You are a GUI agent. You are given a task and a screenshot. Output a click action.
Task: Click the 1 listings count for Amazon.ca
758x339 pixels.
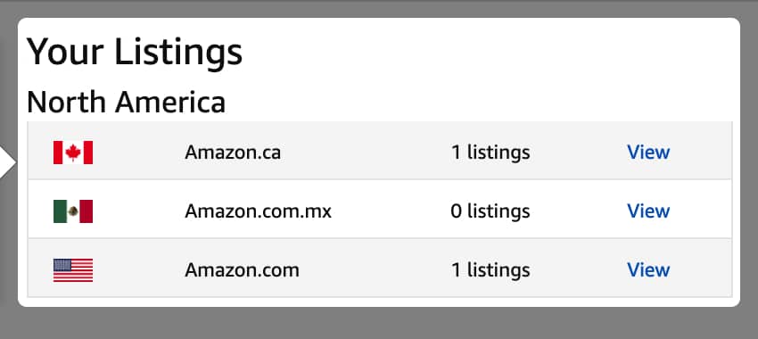tap(490, 153)
